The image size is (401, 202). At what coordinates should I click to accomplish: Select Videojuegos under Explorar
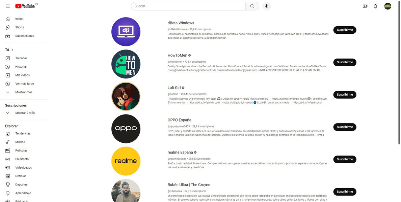[24, 168]
